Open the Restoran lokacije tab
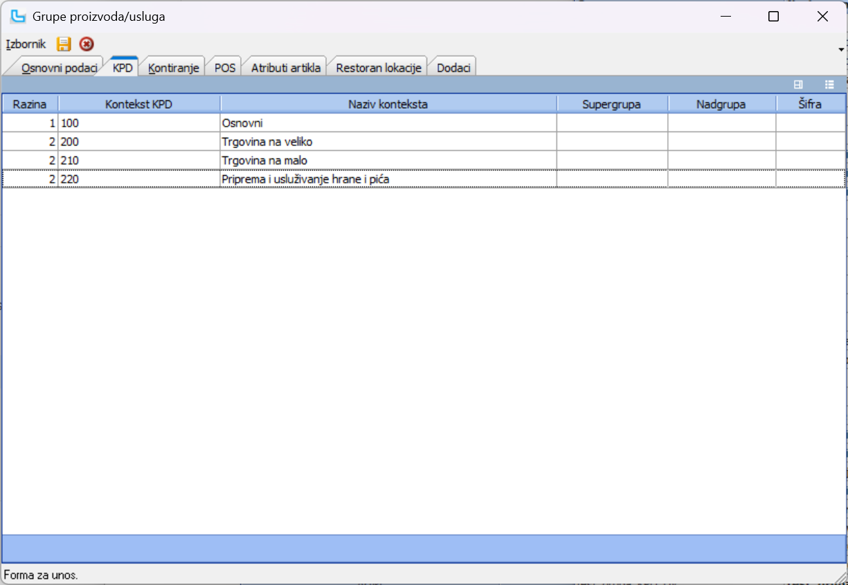 tap(378, 68)
